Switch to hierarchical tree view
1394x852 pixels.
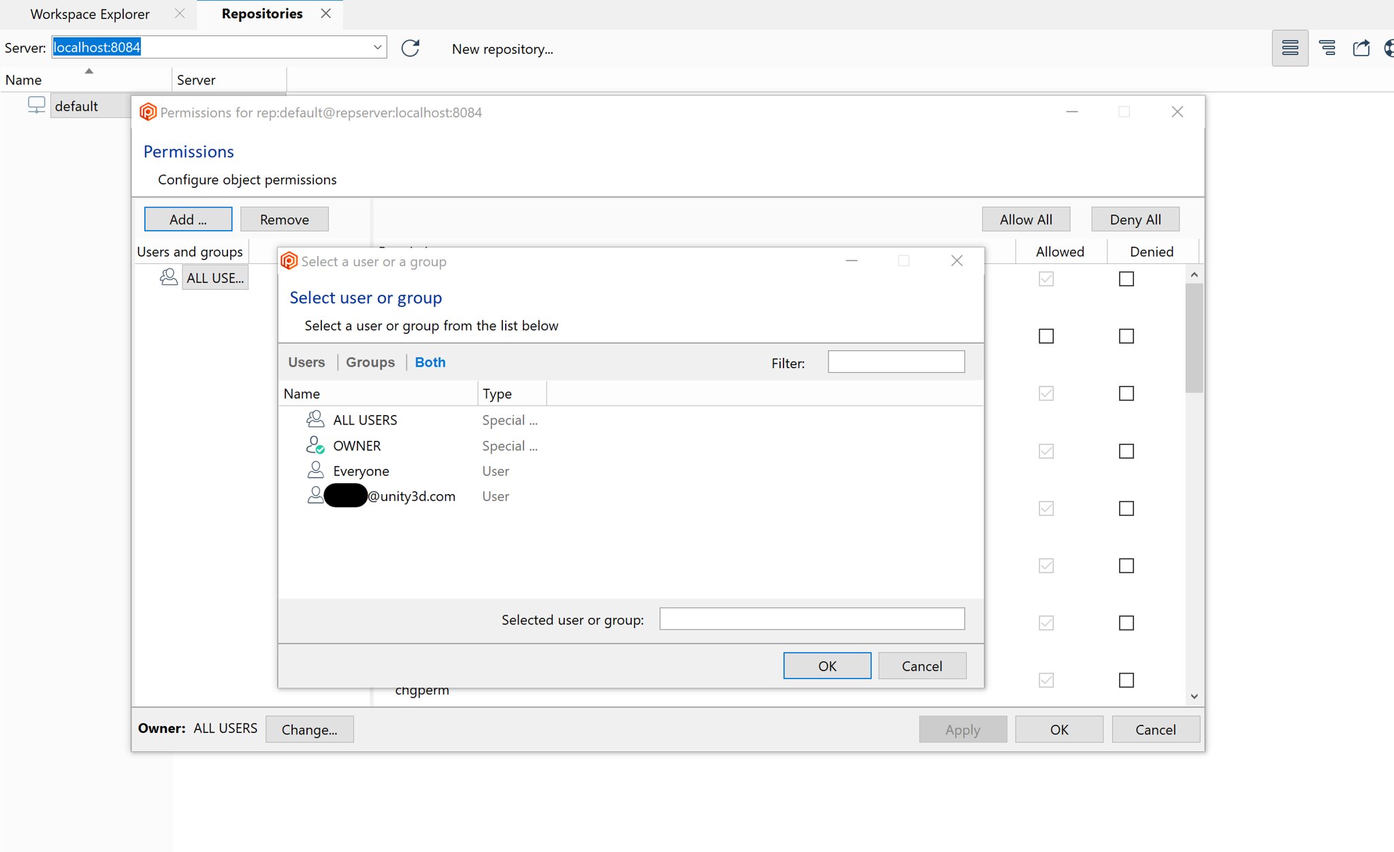click(x=1326, y=48)
